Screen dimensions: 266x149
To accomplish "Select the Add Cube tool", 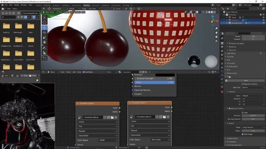I will tap(44, 58).
